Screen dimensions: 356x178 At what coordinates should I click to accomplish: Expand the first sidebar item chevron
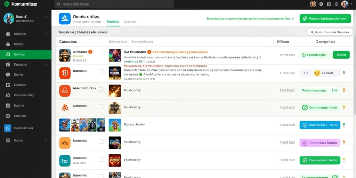pyautogui.click(x=46, y=34)
